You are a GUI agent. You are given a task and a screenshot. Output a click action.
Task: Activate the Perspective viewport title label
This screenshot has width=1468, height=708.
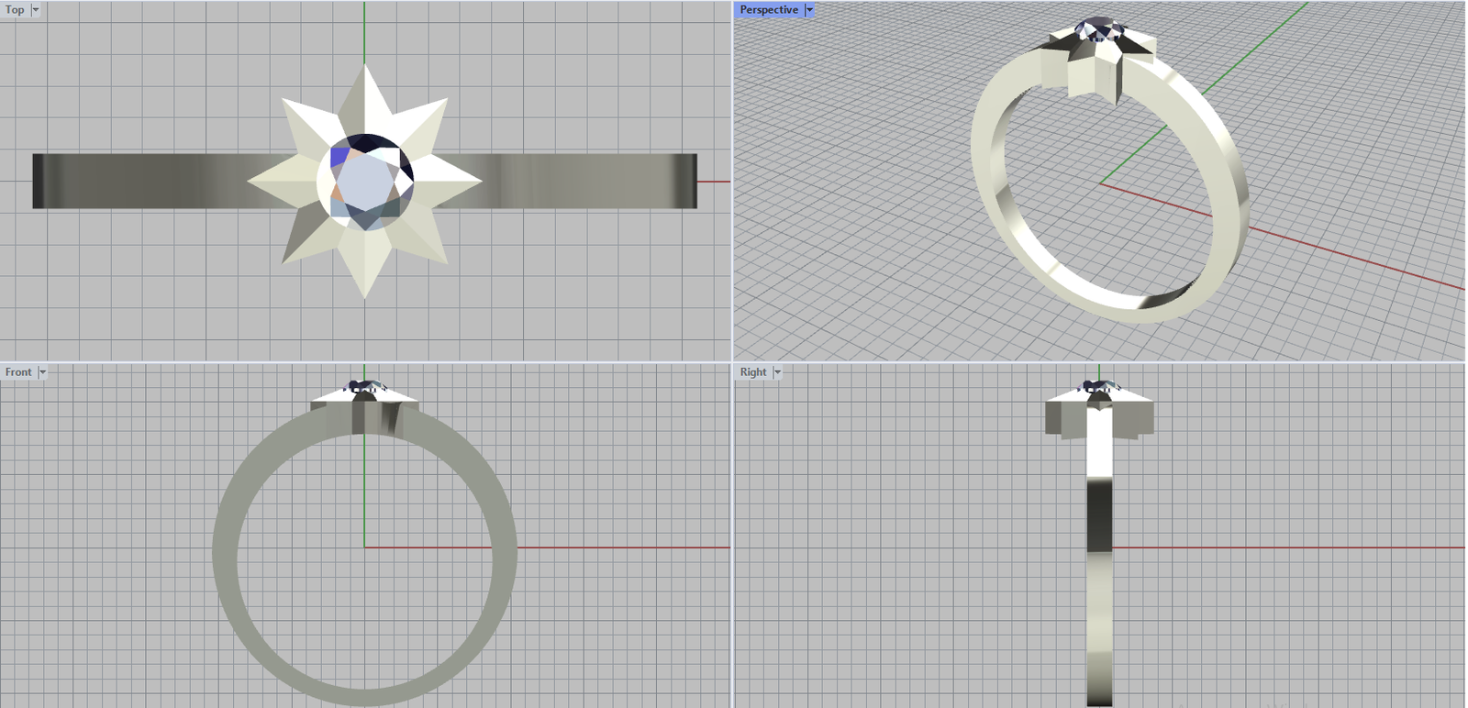[x=768, y=10]
